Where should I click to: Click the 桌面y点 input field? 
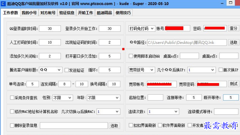pyautogui.click(x=229, y=56)
